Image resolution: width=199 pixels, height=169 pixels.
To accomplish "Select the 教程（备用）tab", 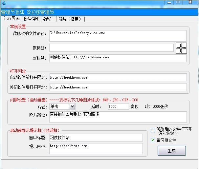I will [70, 19].
